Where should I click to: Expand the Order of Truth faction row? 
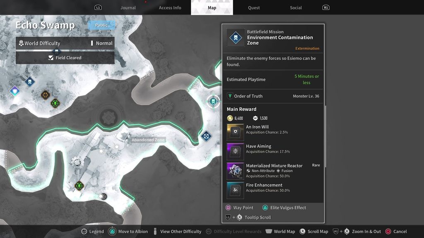273,96
